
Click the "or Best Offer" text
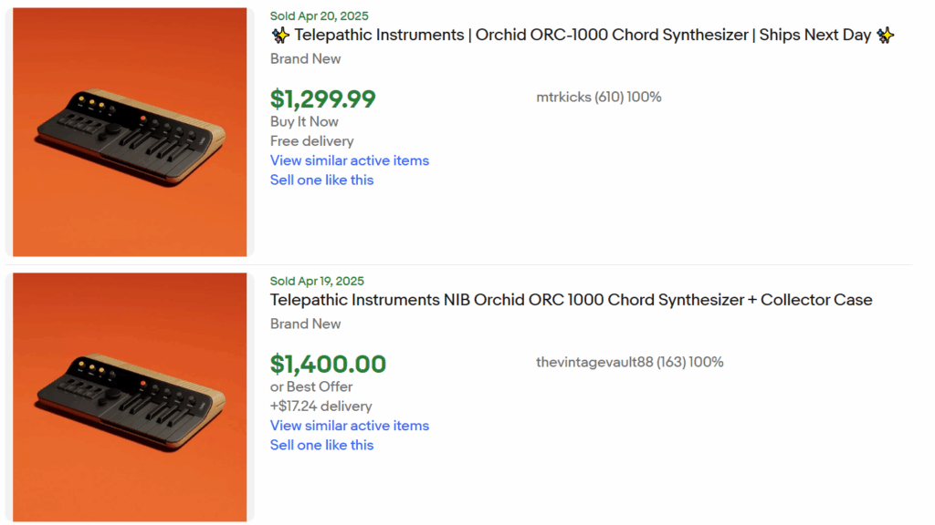[x=311, y=386]
